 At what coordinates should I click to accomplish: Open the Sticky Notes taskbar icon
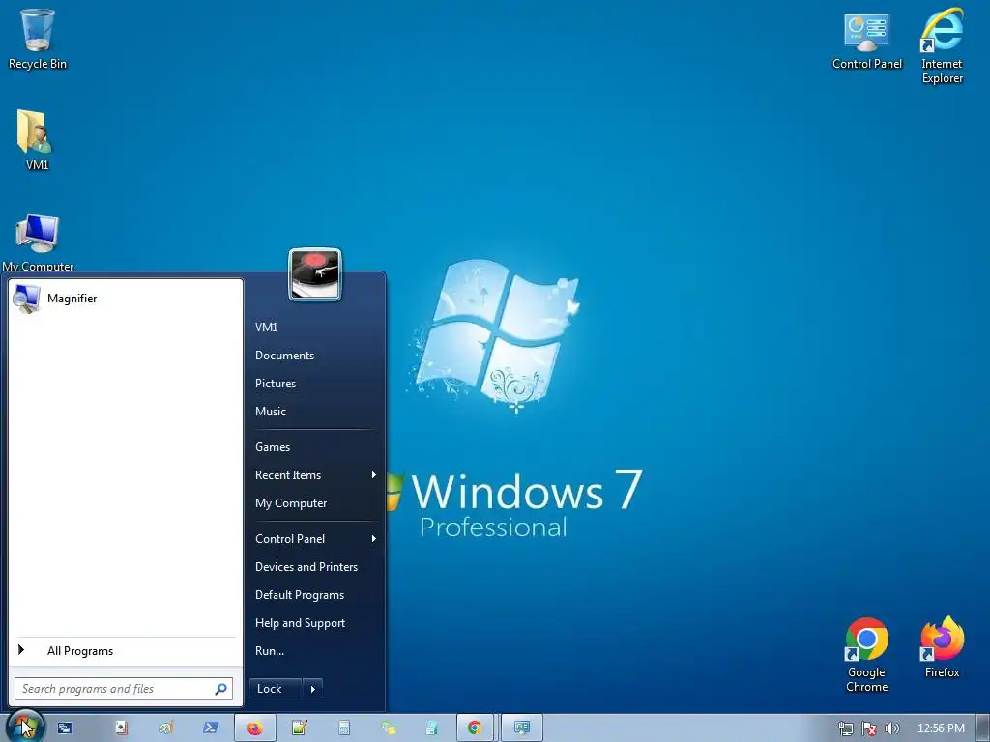[x=389, y=728]
